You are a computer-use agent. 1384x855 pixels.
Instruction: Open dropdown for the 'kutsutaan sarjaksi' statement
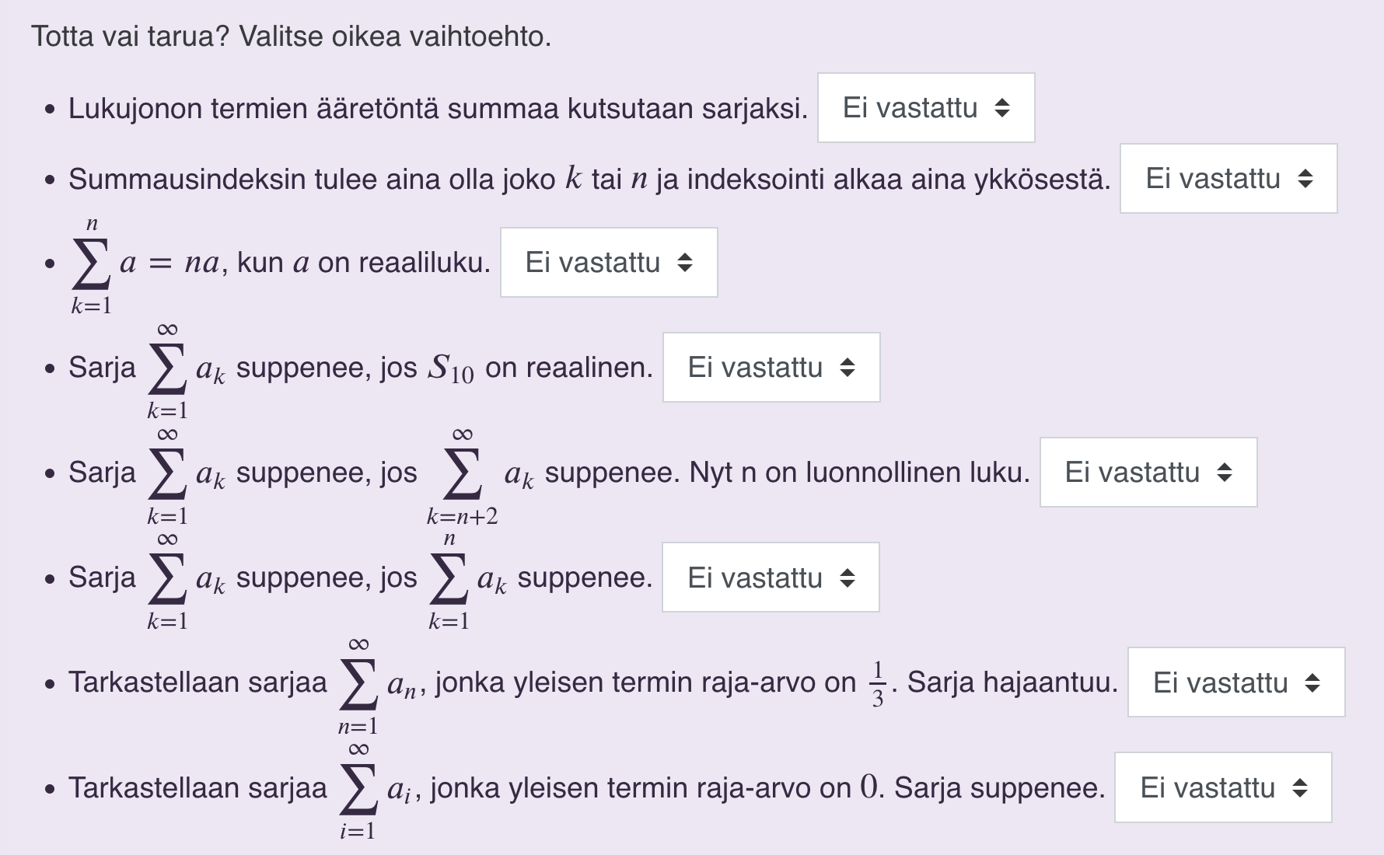click(x=925, y=108)
